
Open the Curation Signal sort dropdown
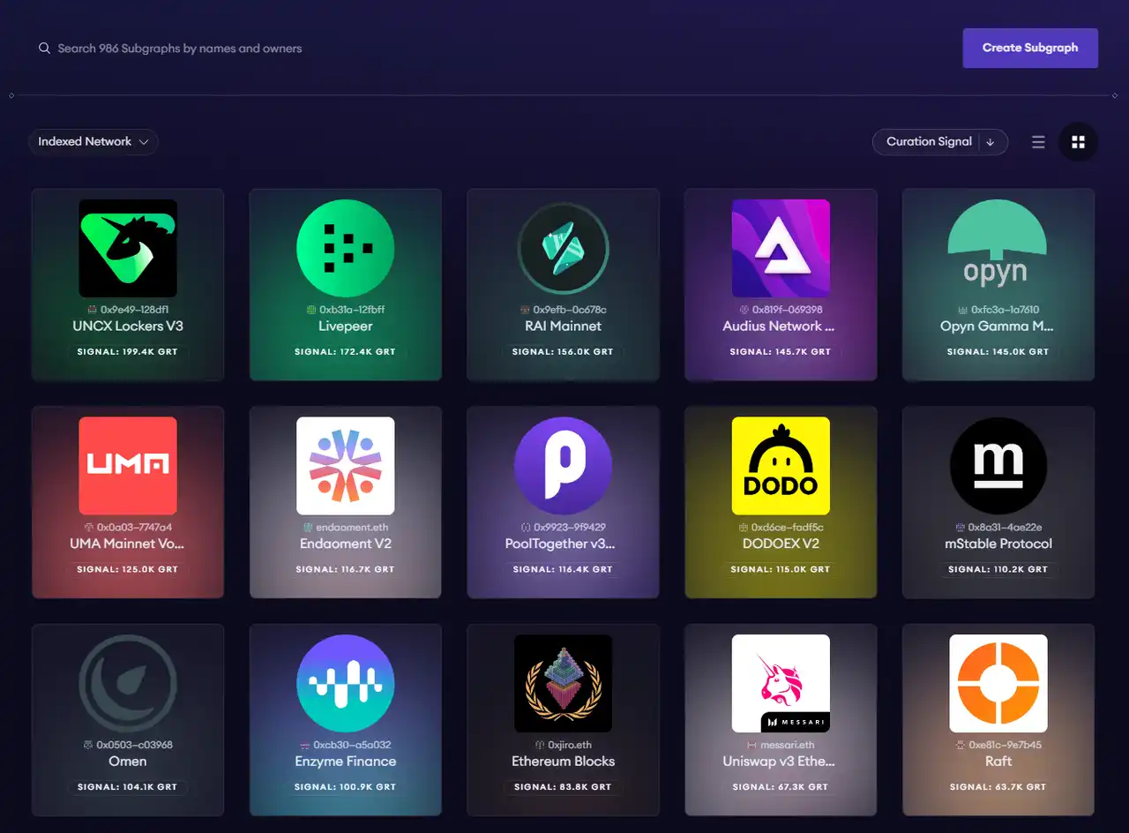coord(928,142)
